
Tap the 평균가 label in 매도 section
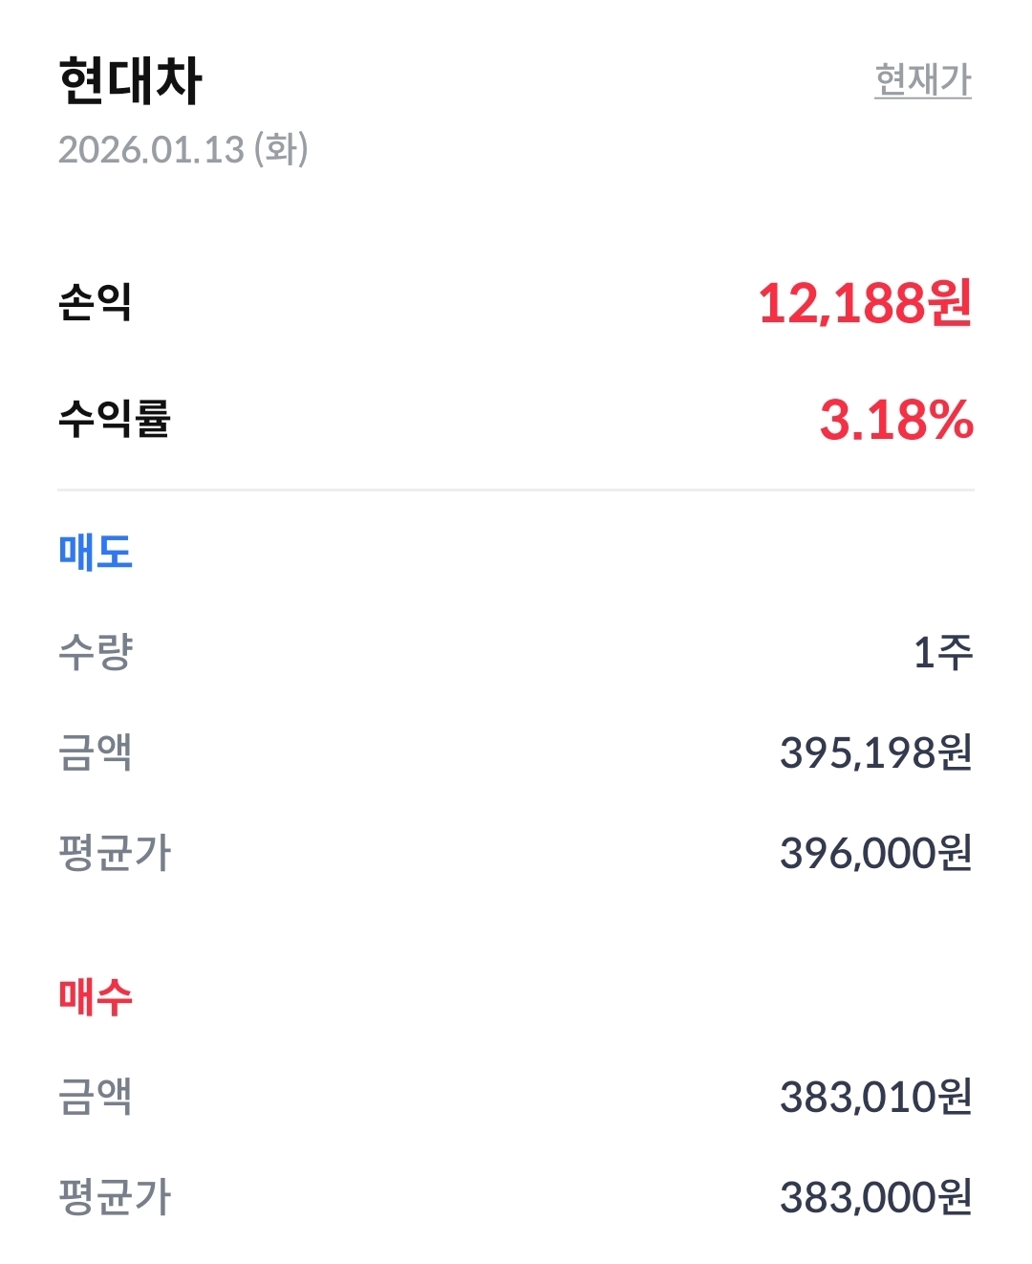pos(114,853)
